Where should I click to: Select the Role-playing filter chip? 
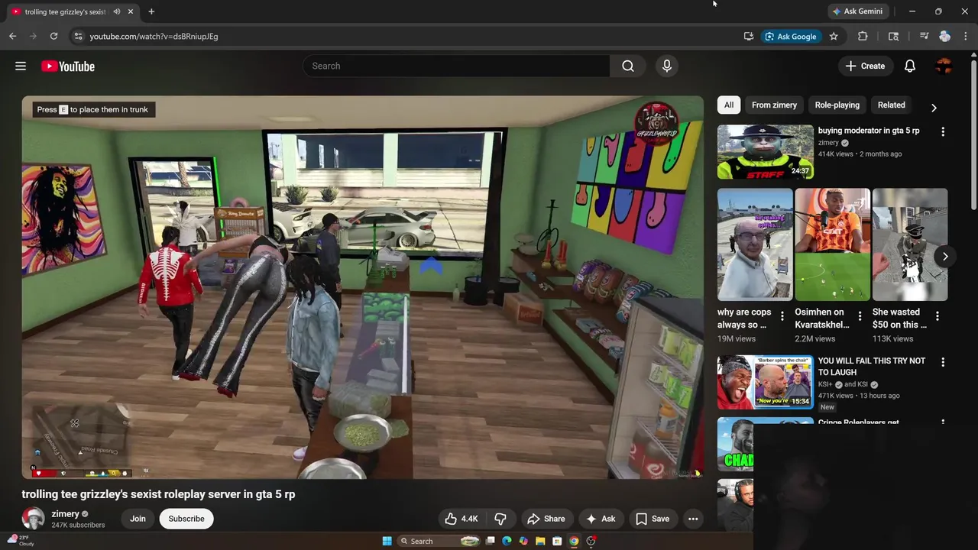[x=837, y=105]
